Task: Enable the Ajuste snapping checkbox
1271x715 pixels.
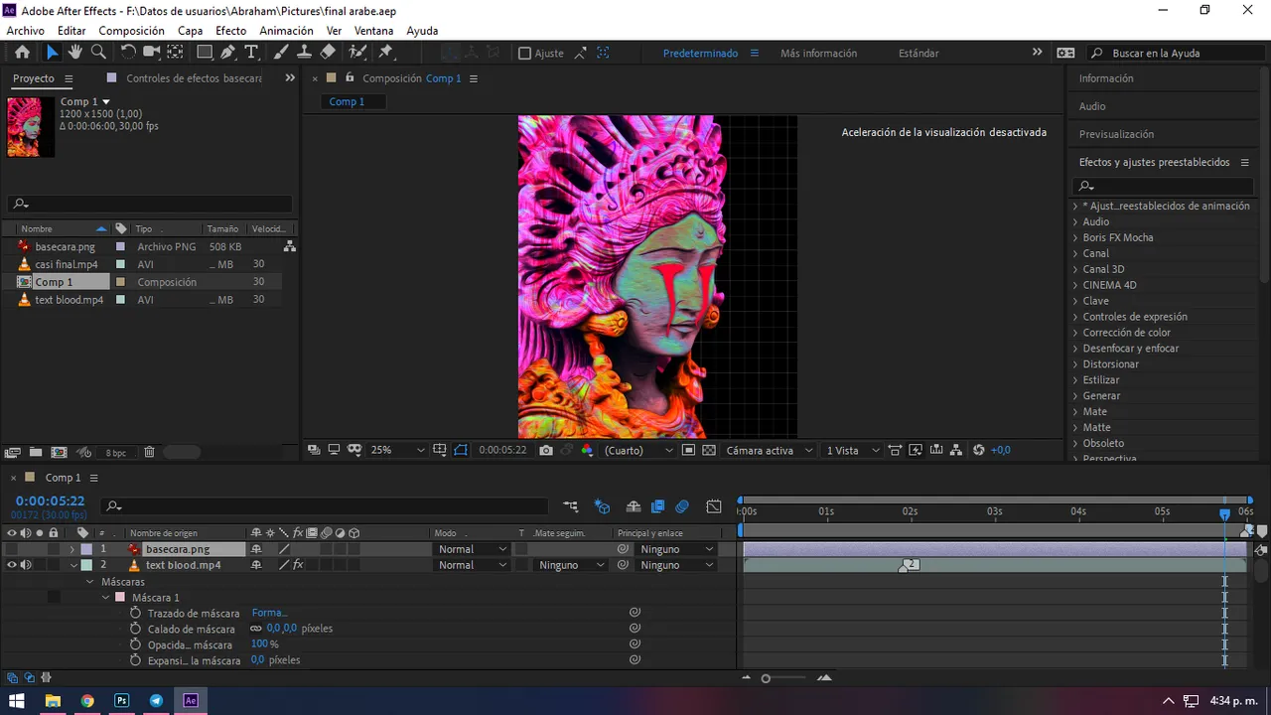Action: pos(524,54)
